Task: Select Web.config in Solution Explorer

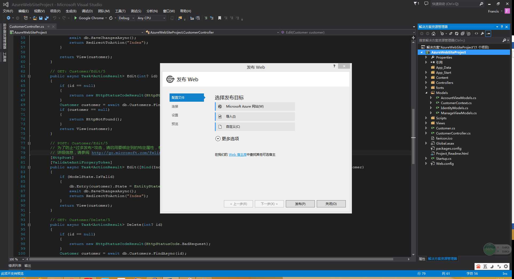Action: click(445, 163)
